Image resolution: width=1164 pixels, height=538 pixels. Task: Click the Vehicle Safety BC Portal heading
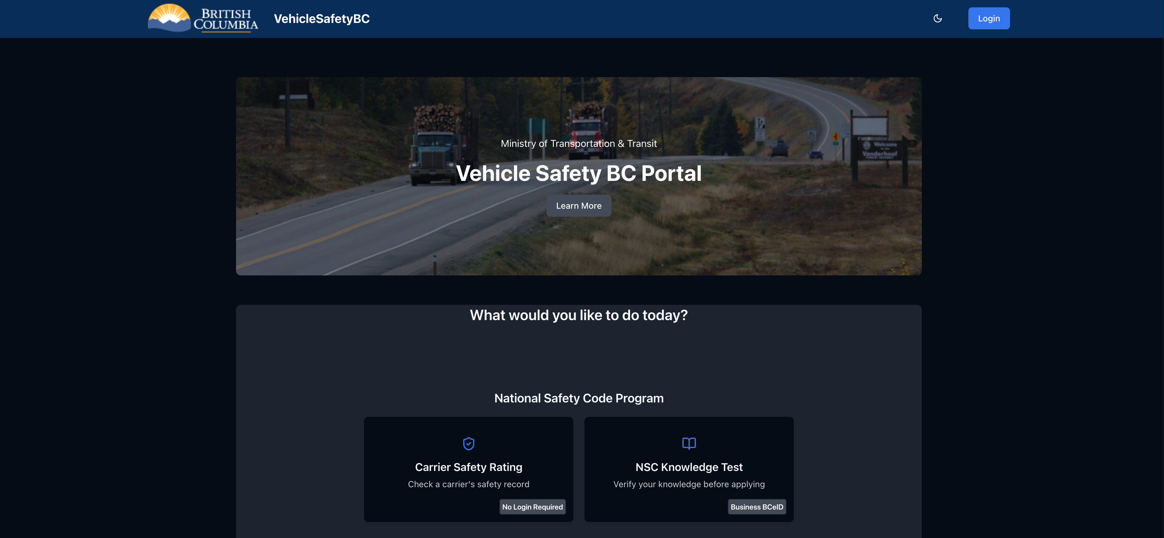[578, 174]
